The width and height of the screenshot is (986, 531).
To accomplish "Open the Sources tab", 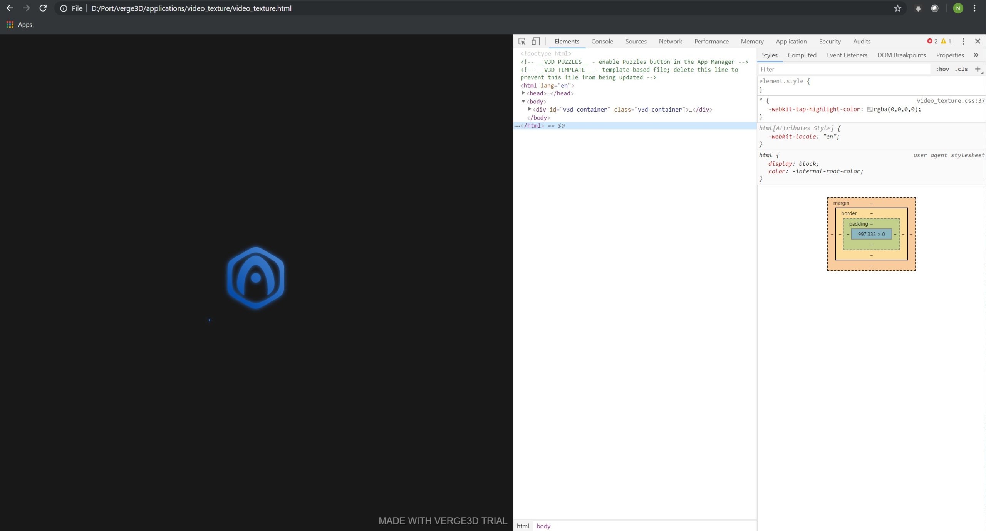I will click(x=636, y=42).
